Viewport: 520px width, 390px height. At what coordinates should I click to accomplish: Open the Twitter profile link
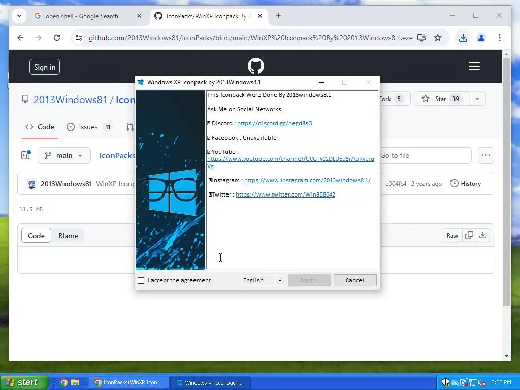click(x=285, y=194)
